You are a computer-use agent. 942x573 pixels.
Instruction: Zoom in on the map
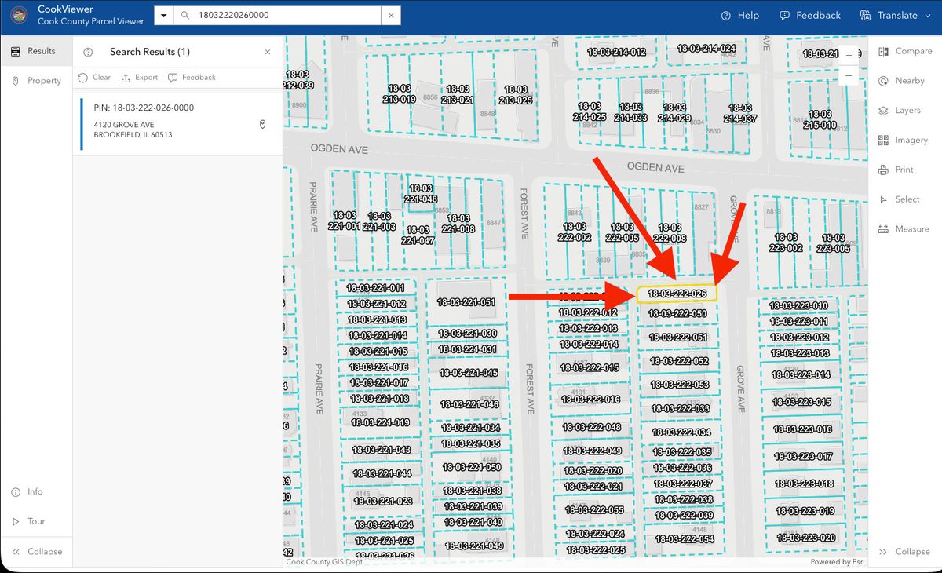pos(849,56)
